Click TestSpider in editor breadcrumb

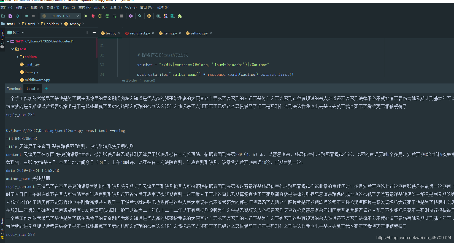click(129, 80)
